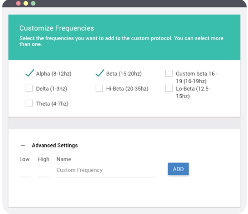Enable the Theta (4-7hz) checkbox

[x=29, y=103]
